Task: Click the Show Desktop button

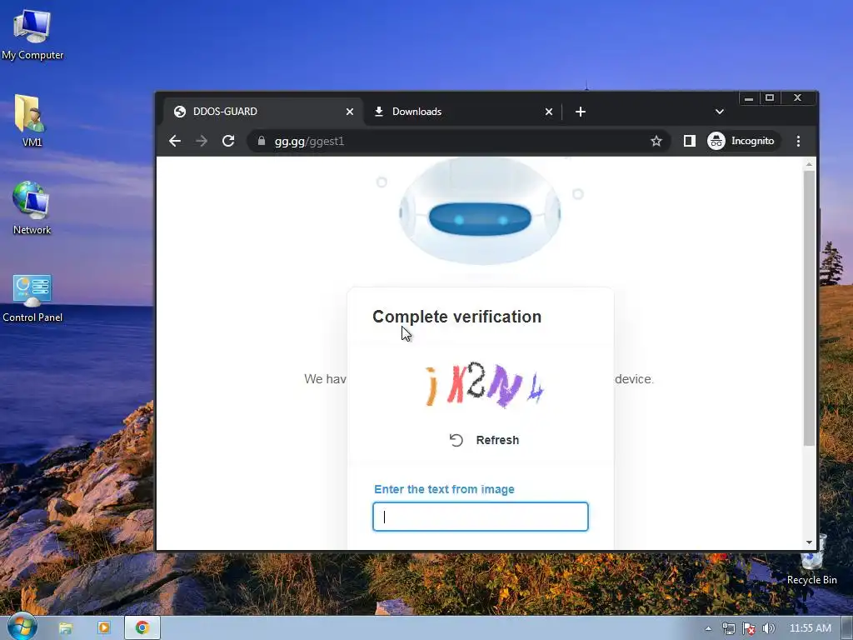Action: tap(847, 628)
